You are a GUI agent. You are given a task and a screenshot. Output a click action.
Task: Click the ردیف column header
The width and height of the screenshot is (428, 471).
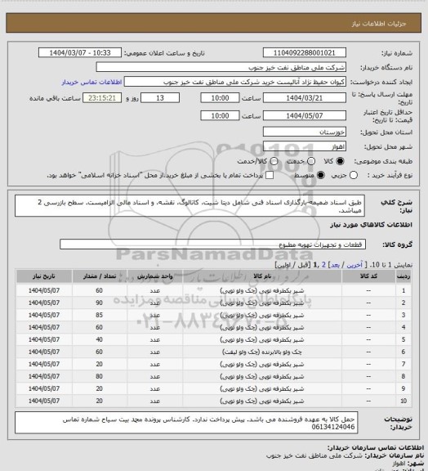tap(403, 276)
